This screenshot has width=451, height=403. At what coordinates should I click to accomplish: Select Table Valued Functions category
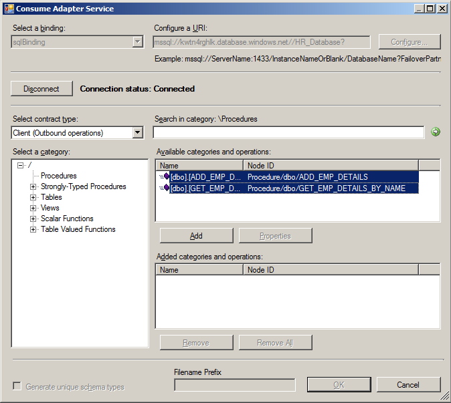78,229
